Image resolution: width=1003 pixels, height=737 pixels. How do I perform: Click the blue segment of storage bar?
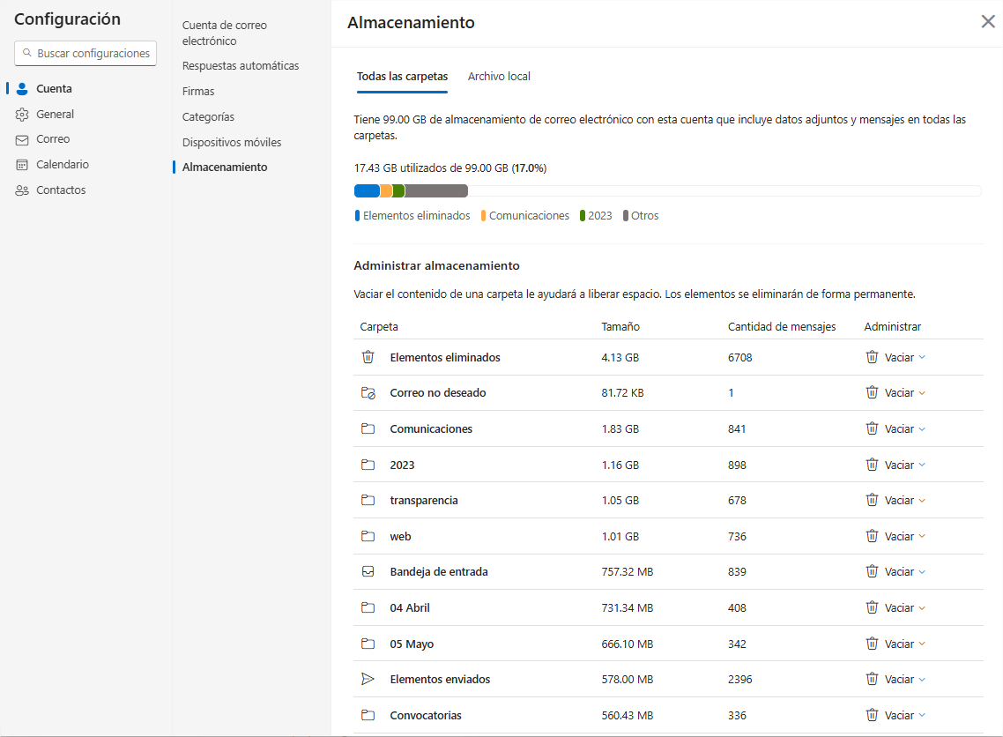click(367, 191)
